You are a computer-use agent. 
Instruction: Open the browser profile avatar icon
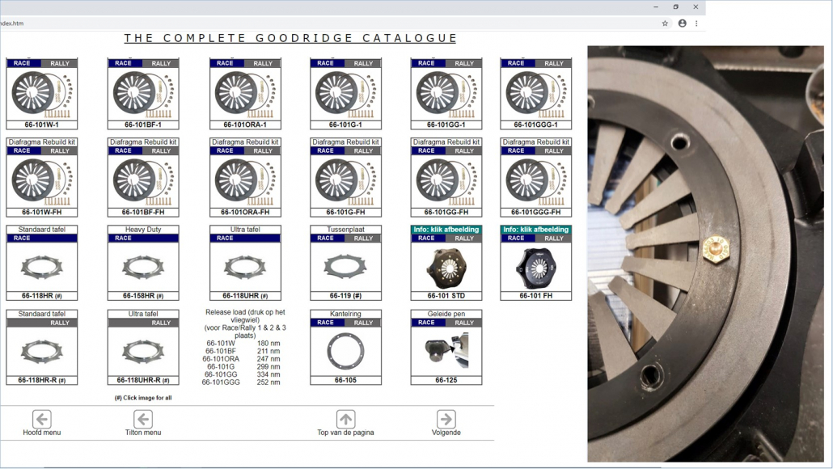[682, 23]
